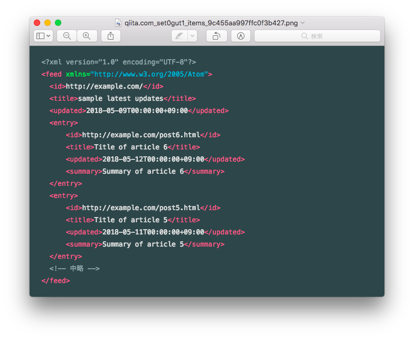Close the Preview window with the red button
Image resolution: width=414 pixels, height=339 pixels.
click(37, 23)
